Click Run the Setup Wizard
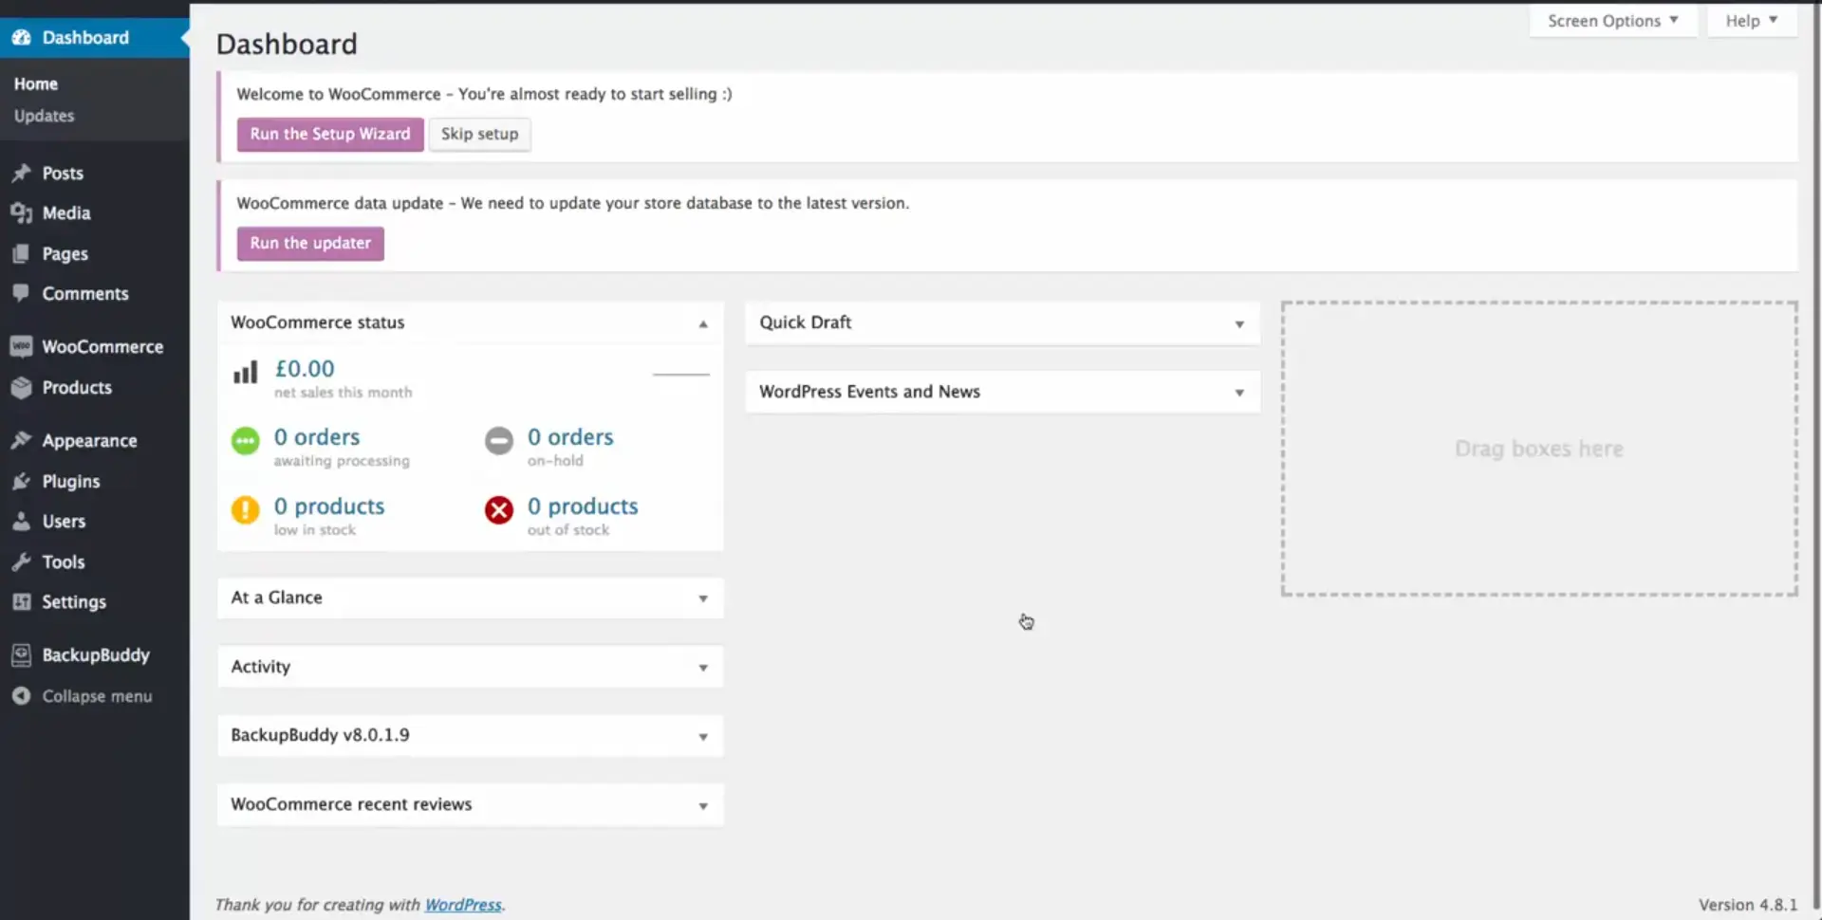Screen dimensions: 1822x920 tap(329, 134)
